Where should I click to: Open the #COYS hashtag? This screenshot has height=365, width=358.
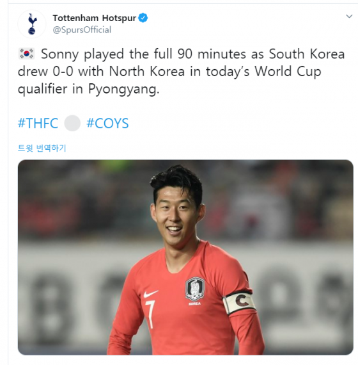(107, 123)
